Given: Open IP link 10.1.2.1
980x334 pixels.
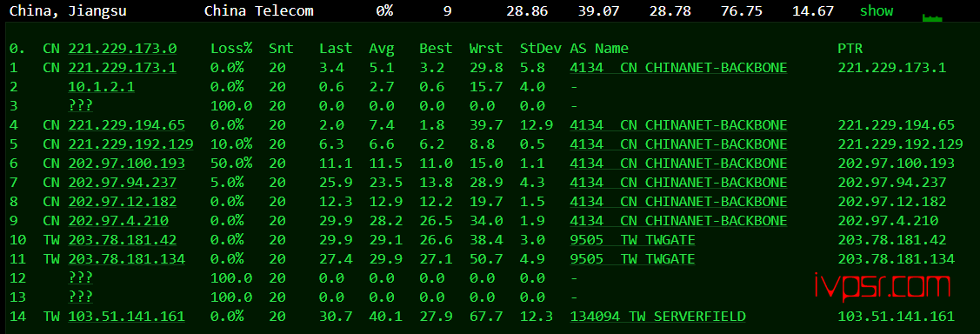Looking at the screenshot, I should click(x=101, y=87).
